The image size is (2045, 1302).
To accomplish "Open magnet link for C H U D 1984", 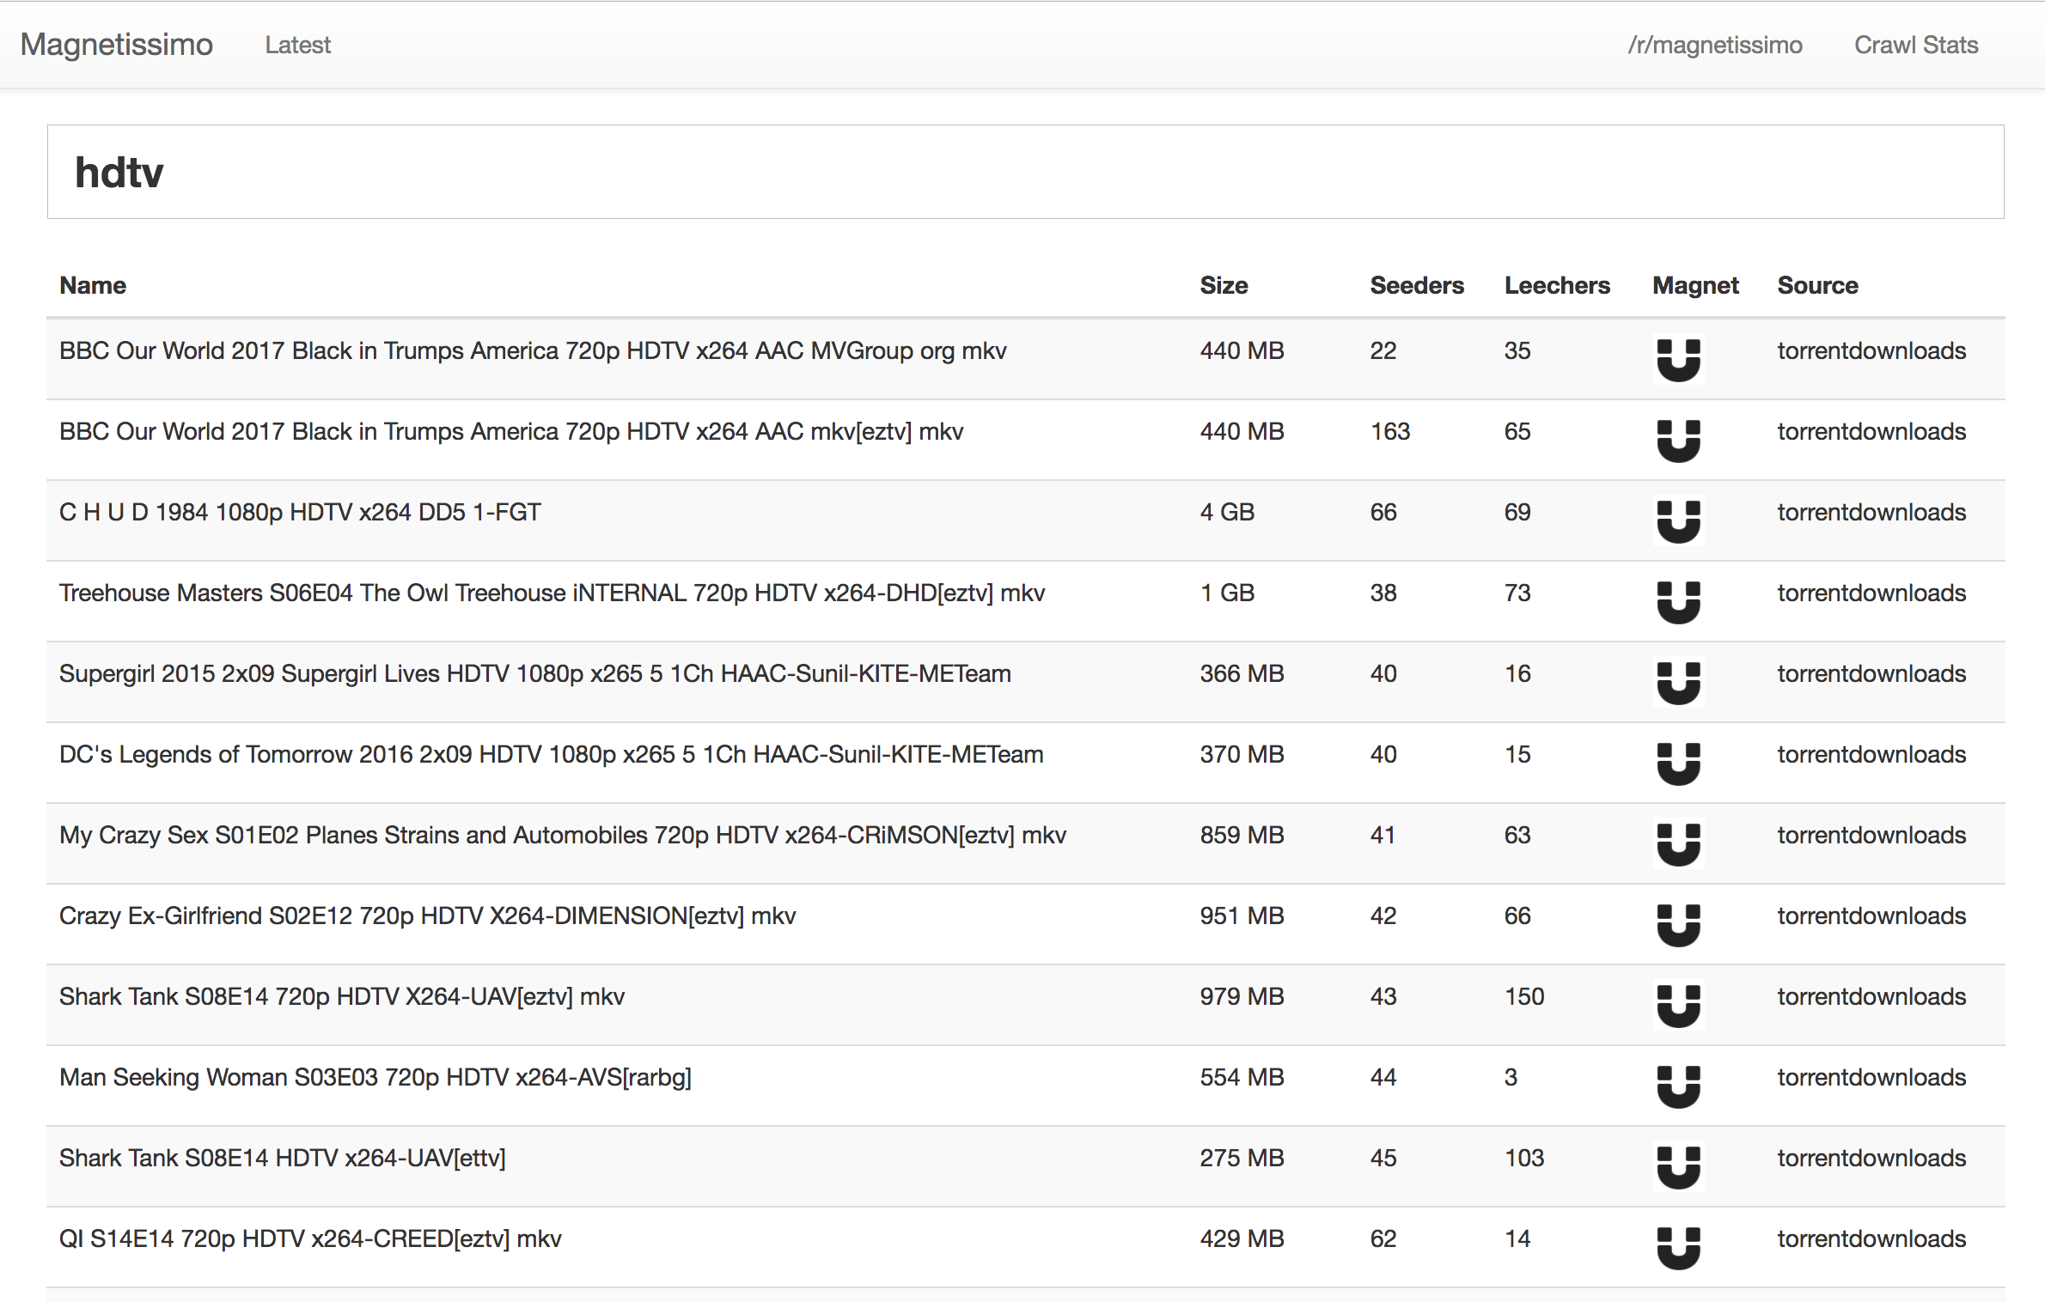I will [x=1678, y=520].
